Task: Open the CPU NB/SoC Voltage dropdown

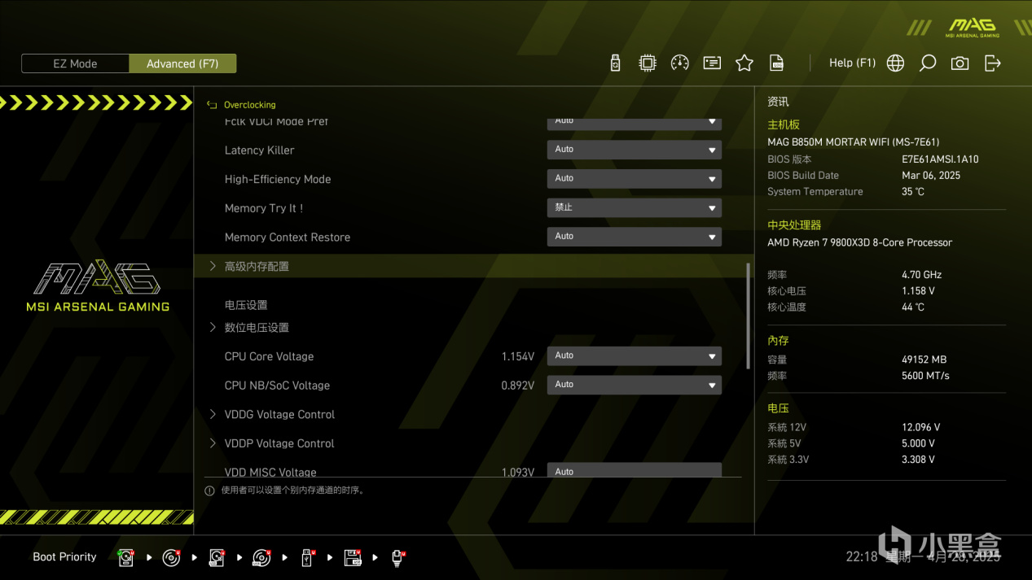Action: point(634,385)
